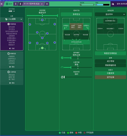Click the copy selection info person icon
The height and width of the screenshot is (136, 127).
113,4
